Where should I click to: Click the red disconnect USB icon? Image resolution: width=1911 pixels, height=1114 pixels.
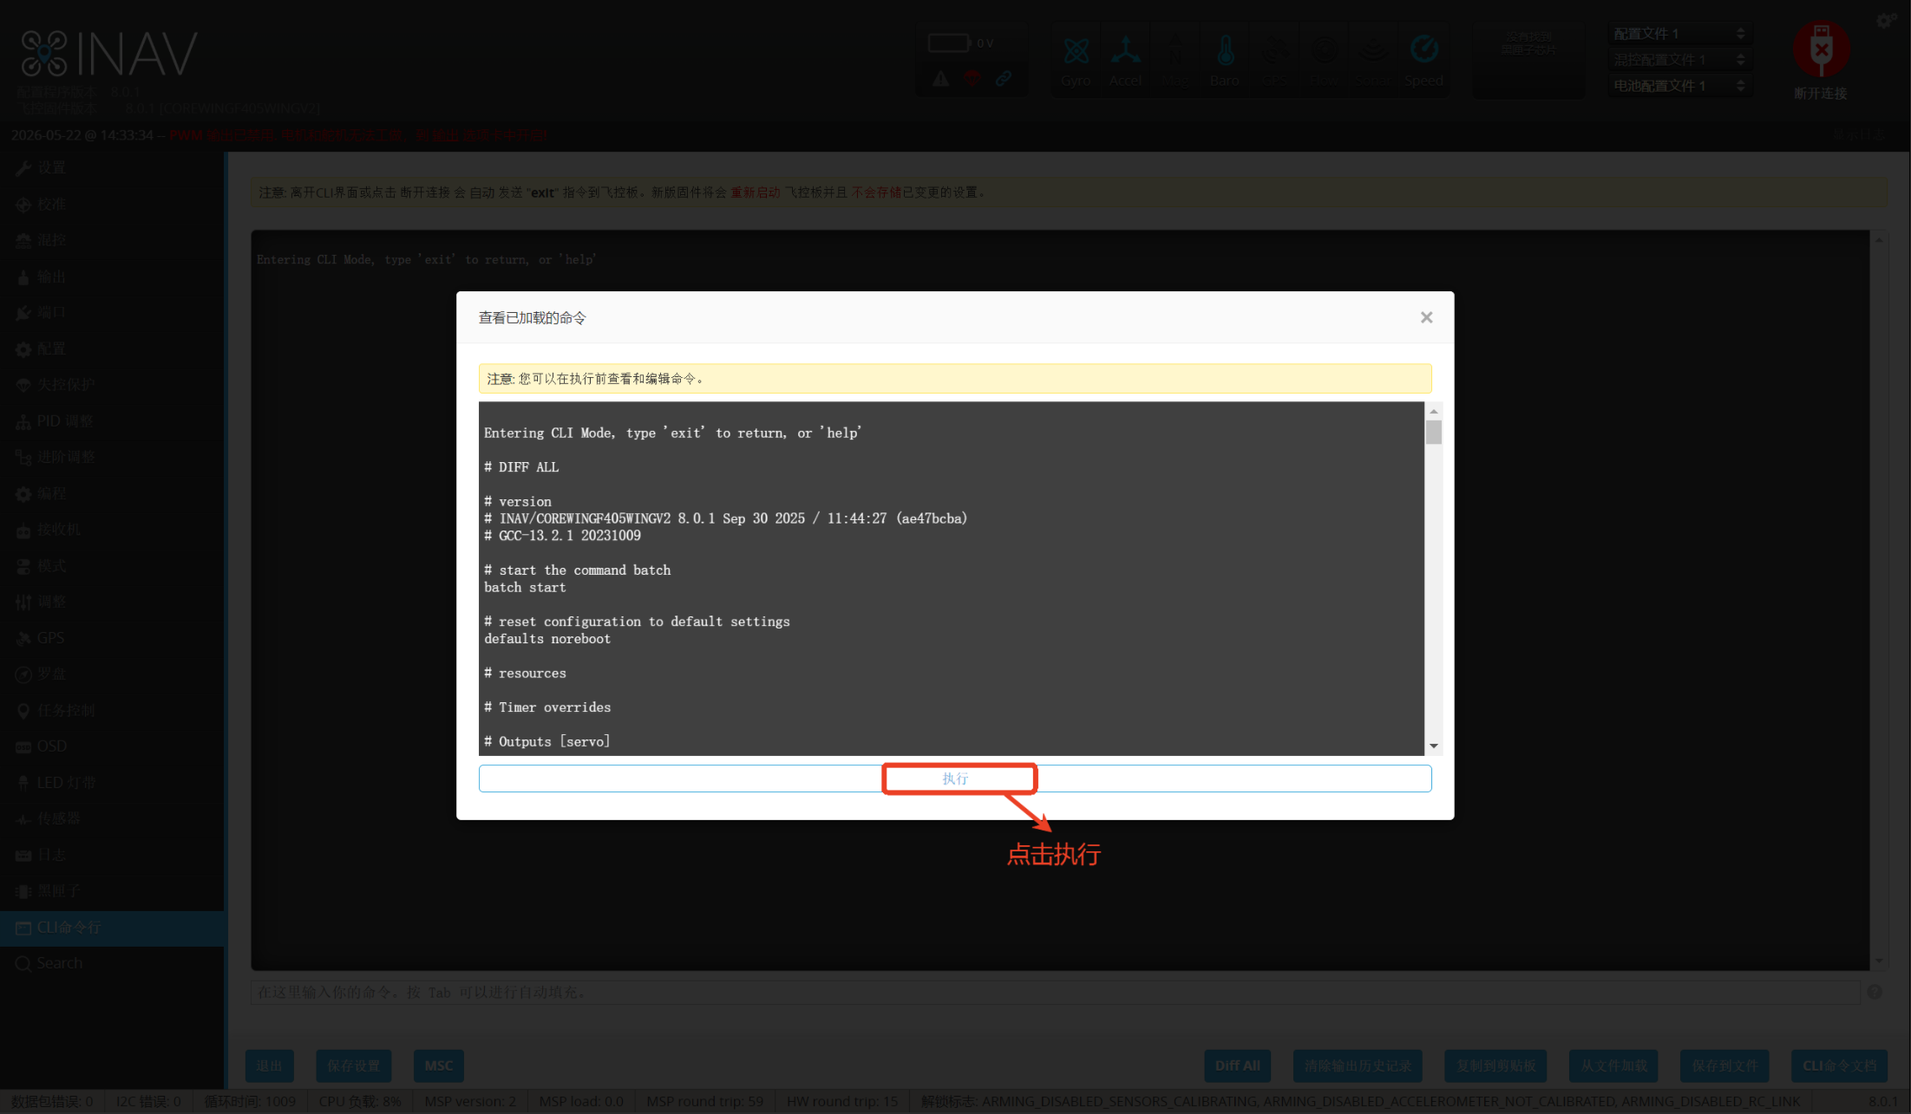1821,49
